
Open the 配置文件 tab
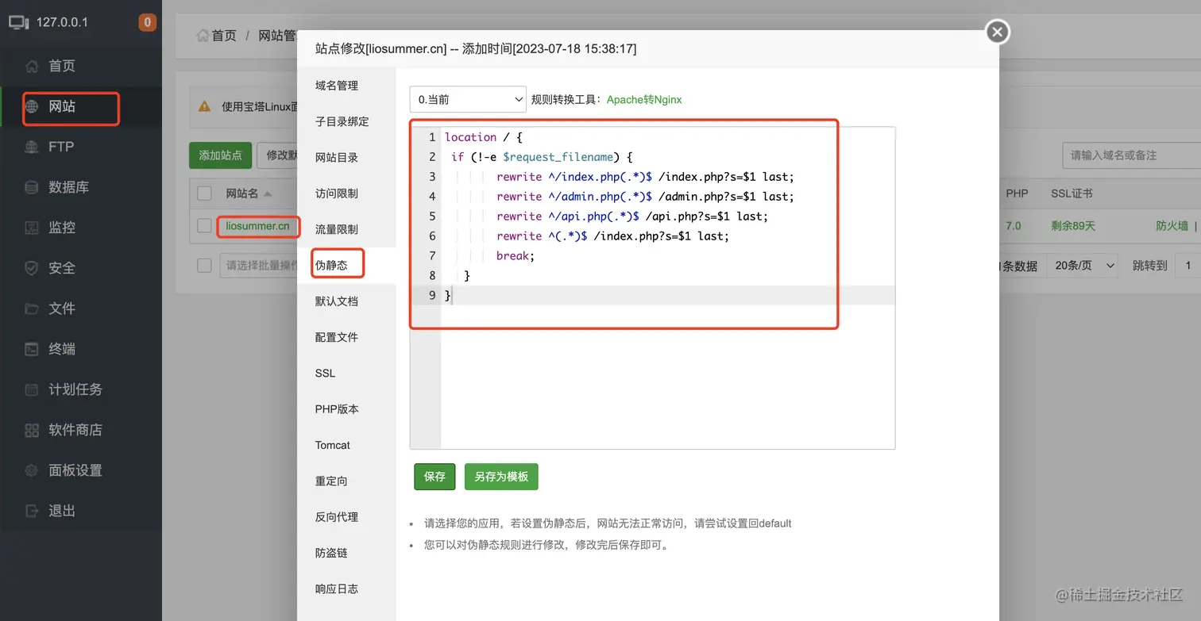click(x=346, y=337)
